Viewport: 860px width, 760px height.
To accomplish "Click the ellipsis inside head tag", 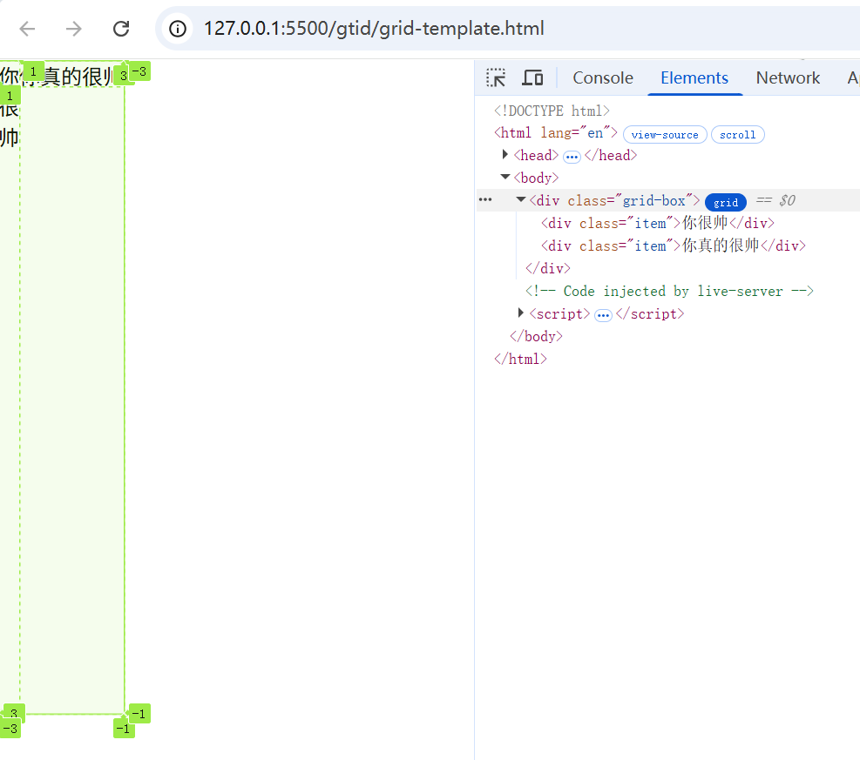I will coord(572,158).
